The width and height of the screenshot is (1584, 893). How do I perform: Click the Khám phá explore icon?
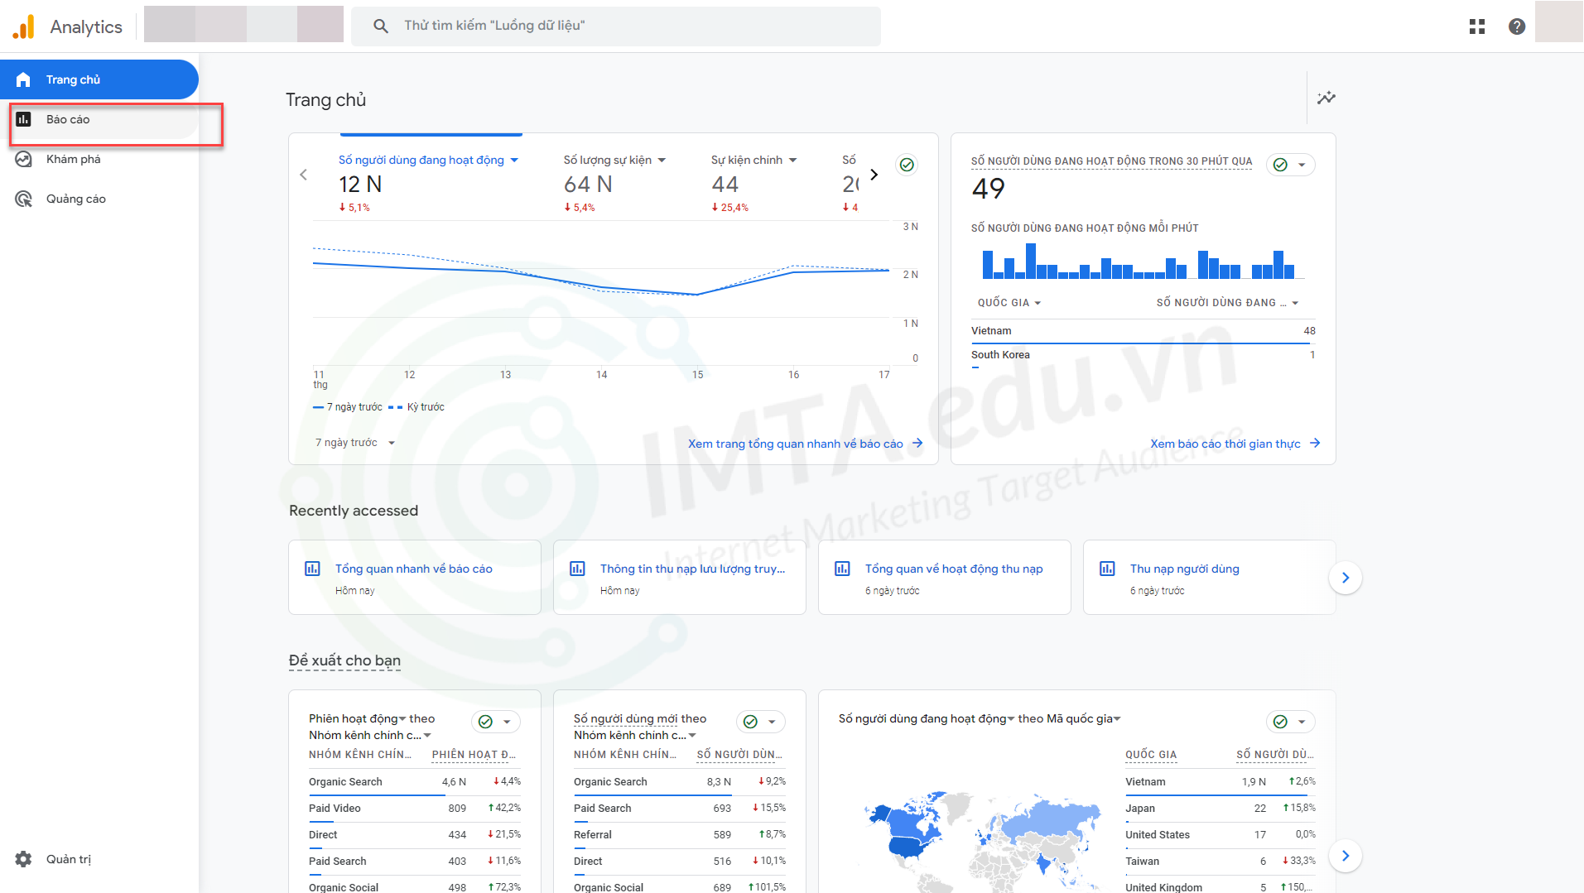click(23, 159)
